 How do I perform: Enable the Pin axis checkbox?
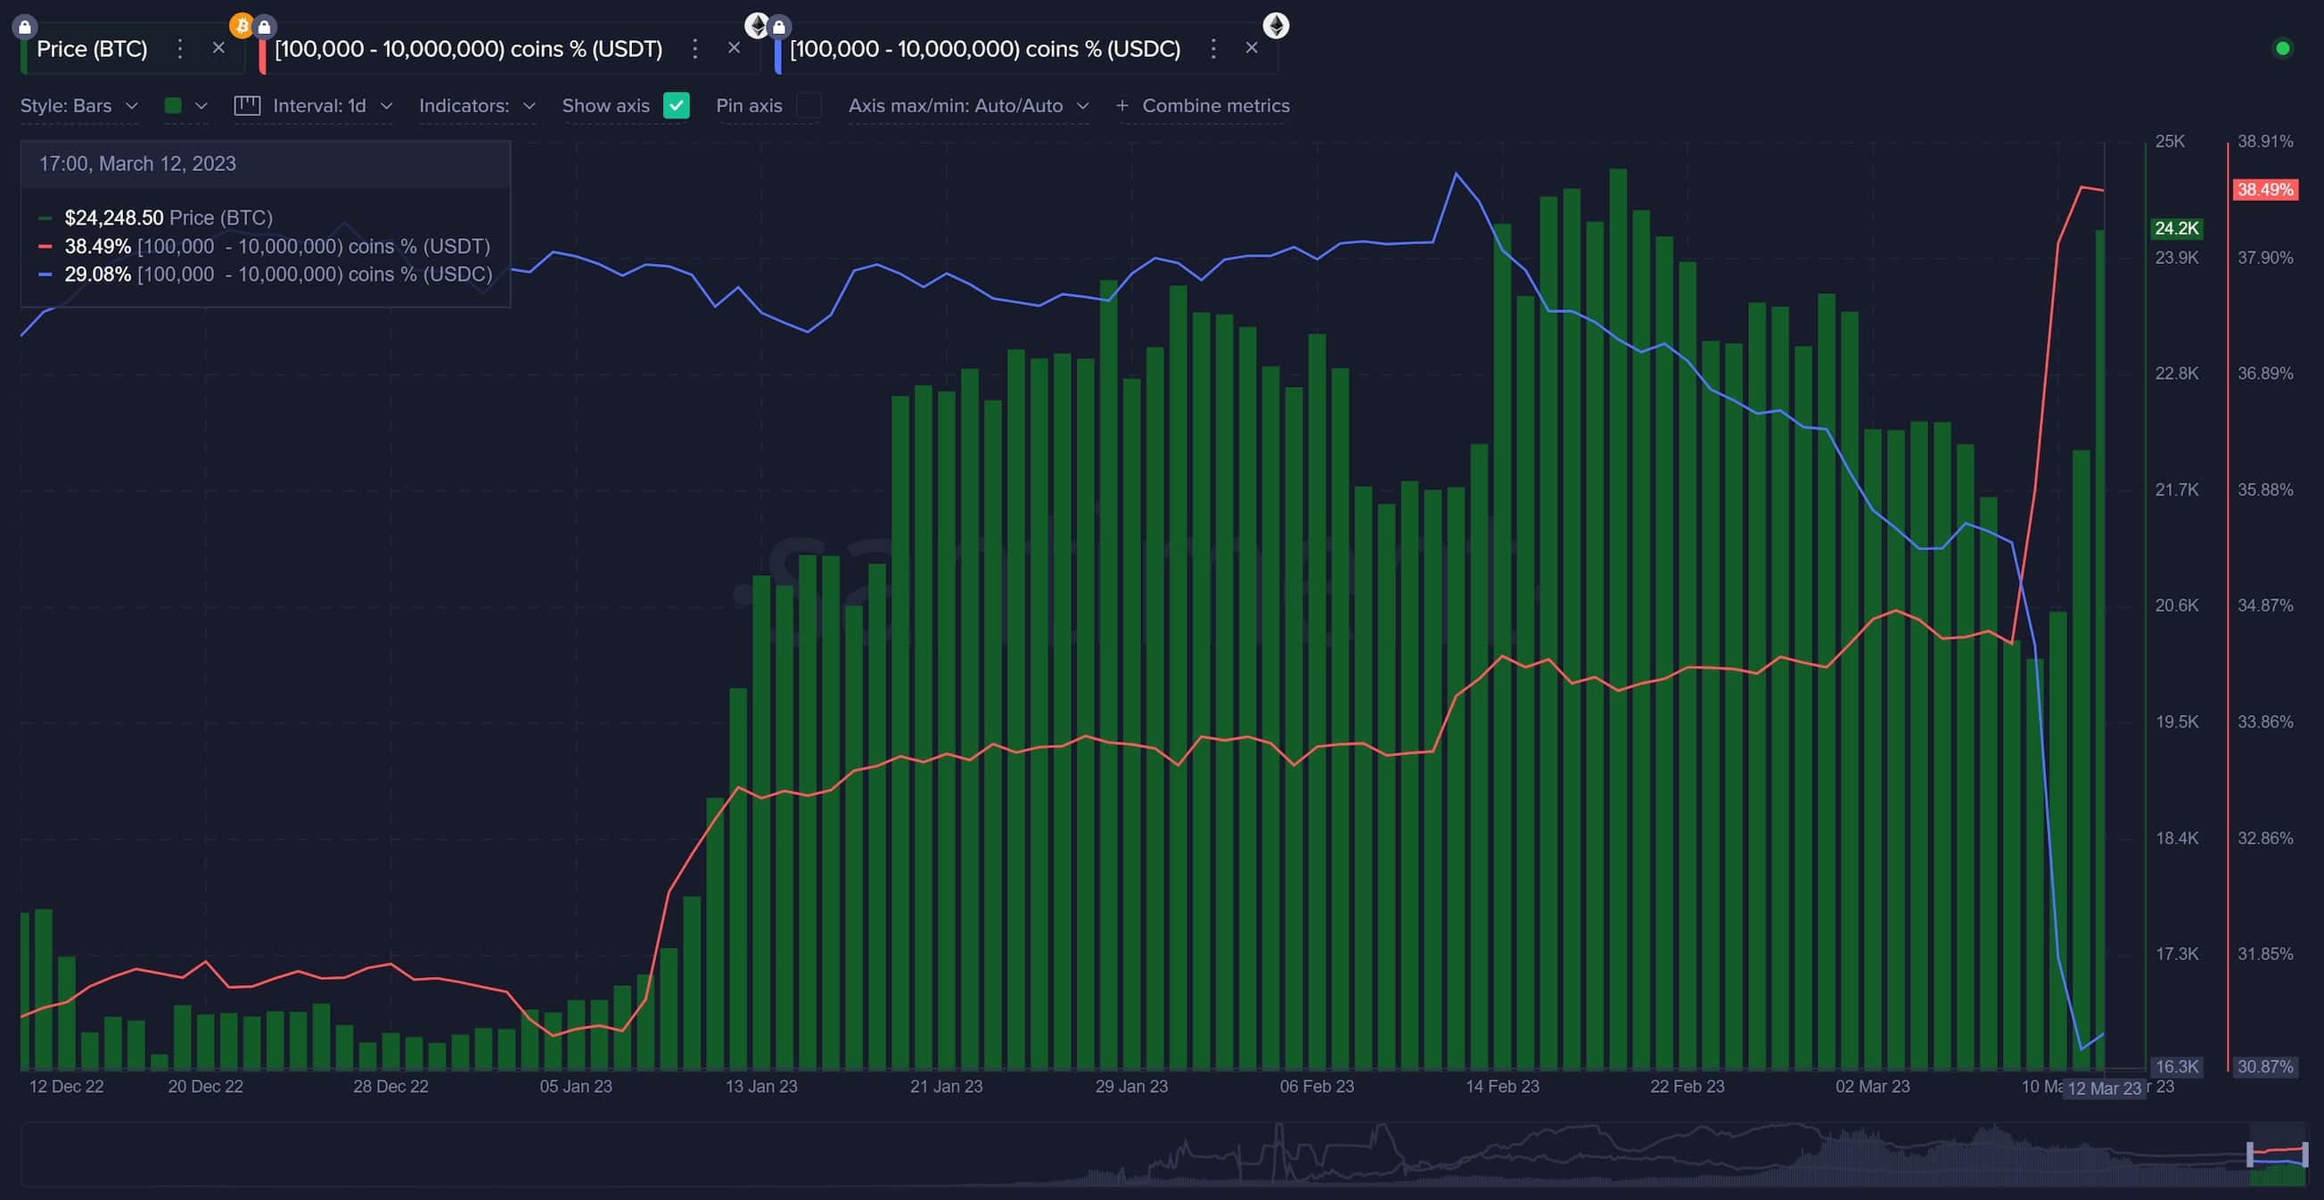[x=809, y=105]
